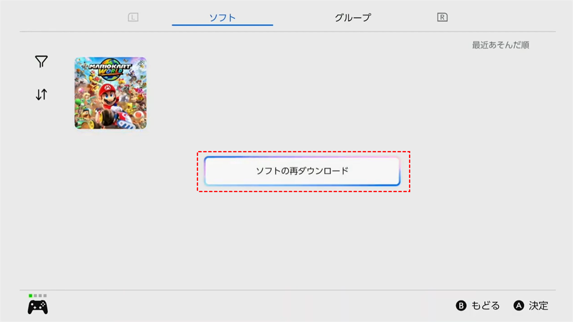The width and height of the screenshot is (573, 322).
Task: Open the 最近あそんだ順 sort order label
Action: (x=500, y=45)
